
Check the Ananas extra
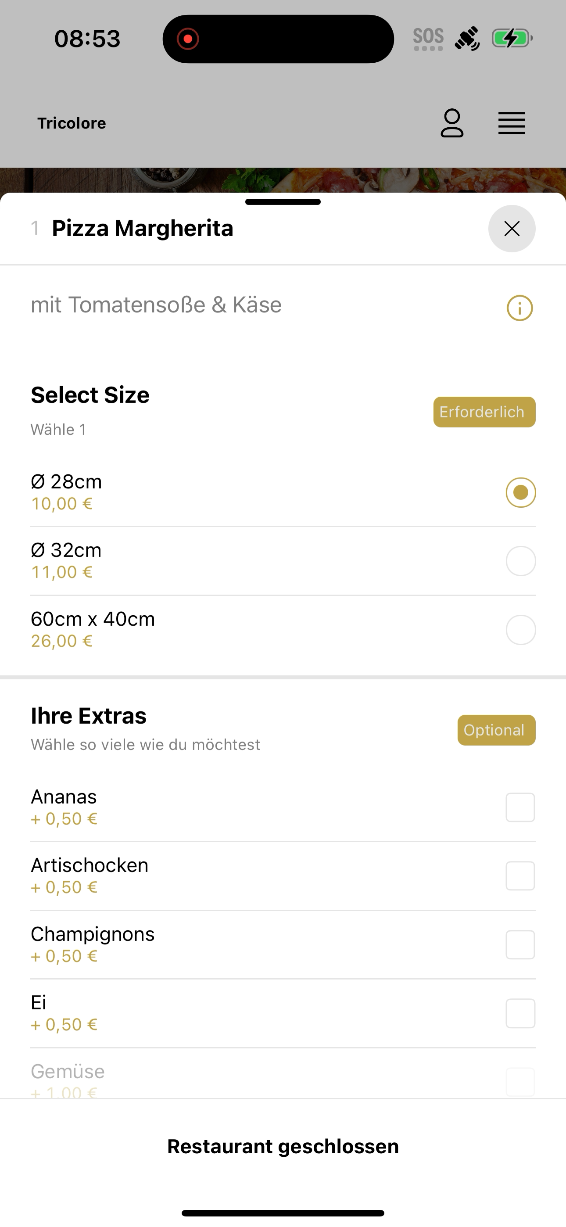point(283,807)
